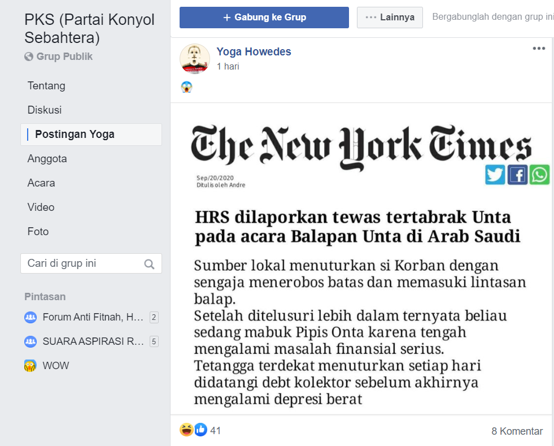Open Forum Anti Fitnah shortcut

tap(93, 317)
